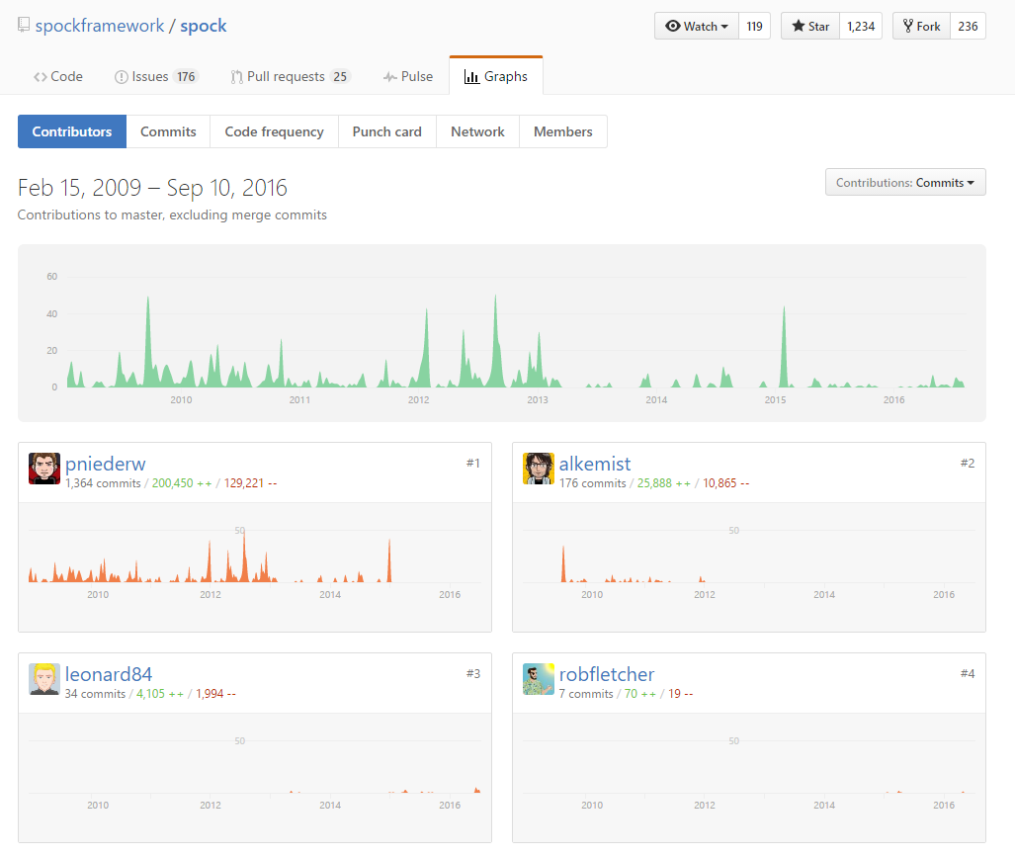Open leonard84's profile link
1015x857 pixels.
[109, 674]
